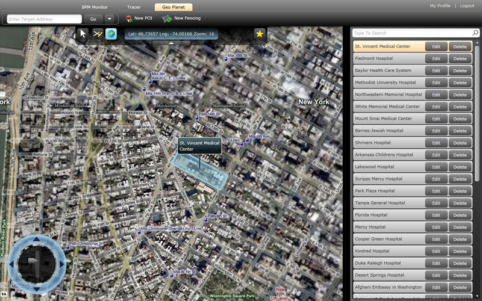Pan map up with compass arrow
The width and height of the screenshot is (482, 301).
coord(36,240)
